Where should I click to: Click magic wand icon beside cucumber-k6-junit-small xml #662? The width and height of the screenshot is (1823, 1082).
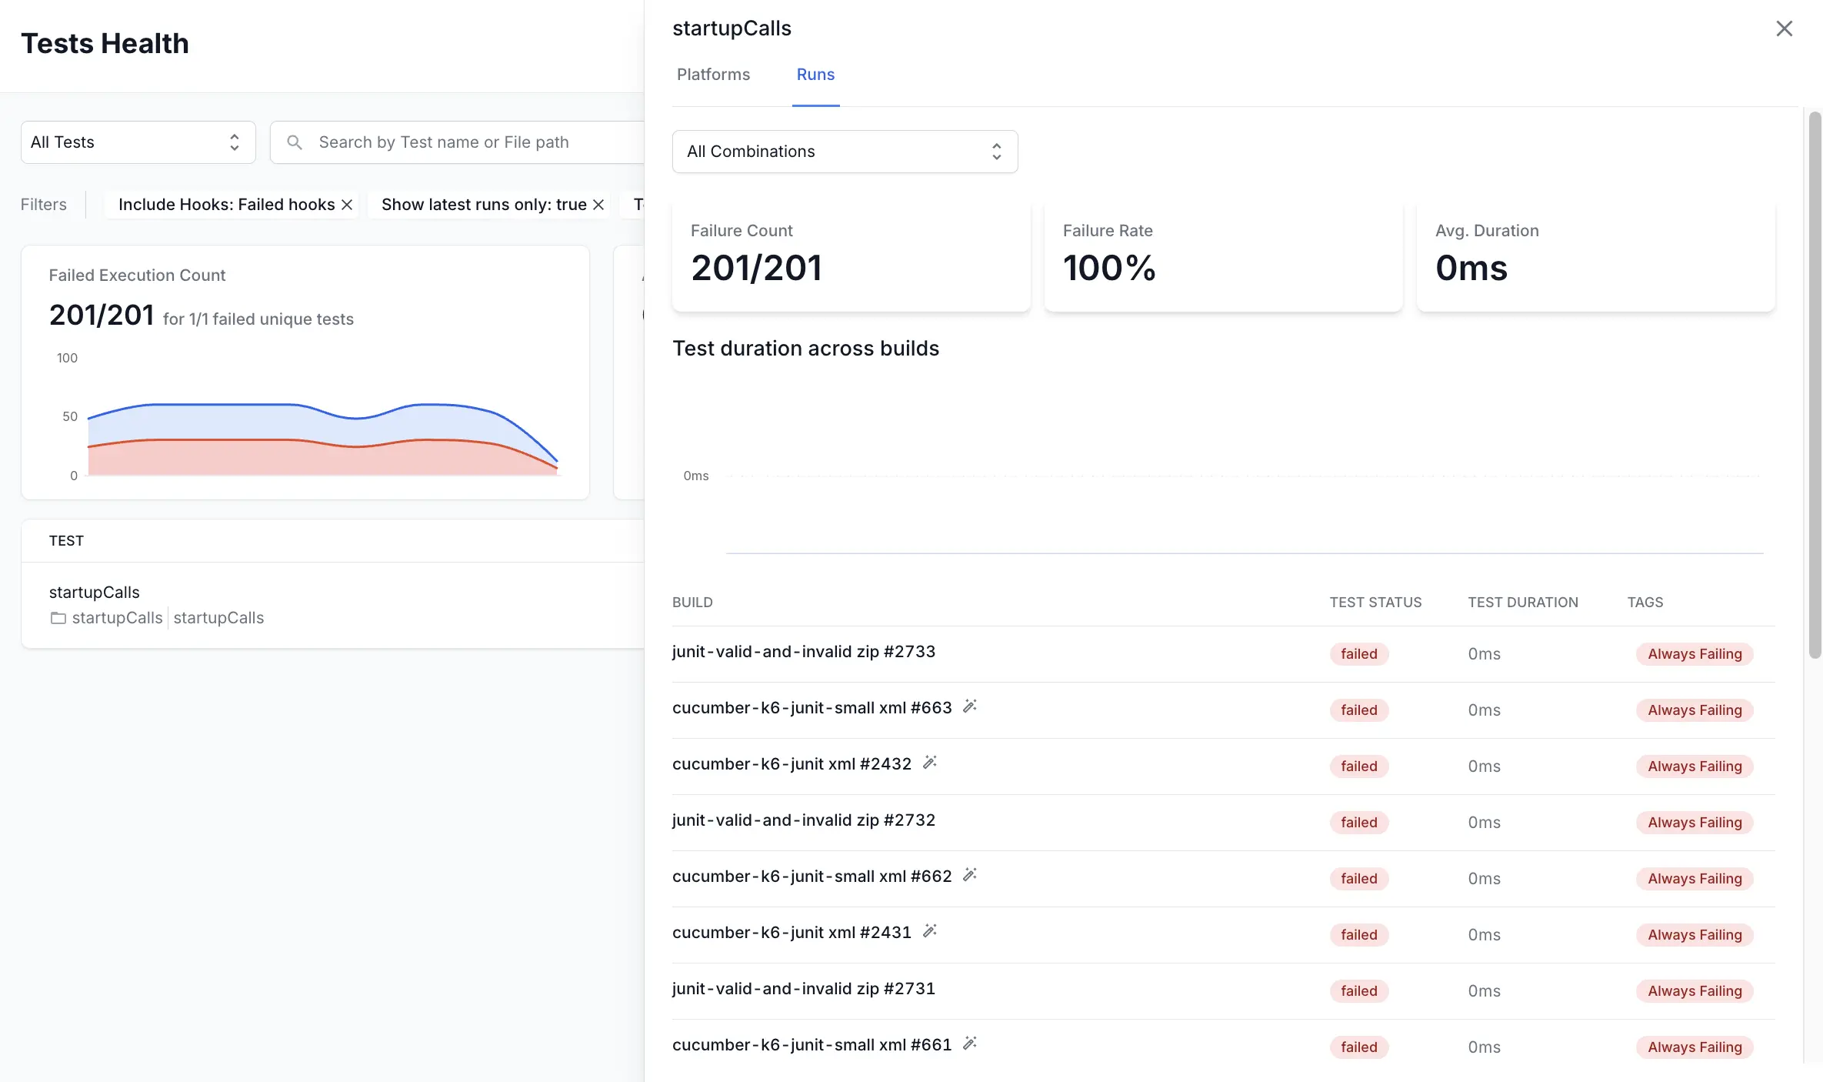pos(970,875)
